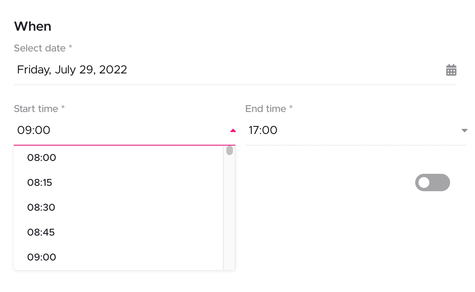Open the calendar date picker icon
The width and height of the screenshot is (475, 292).
[x=451, y=70]
